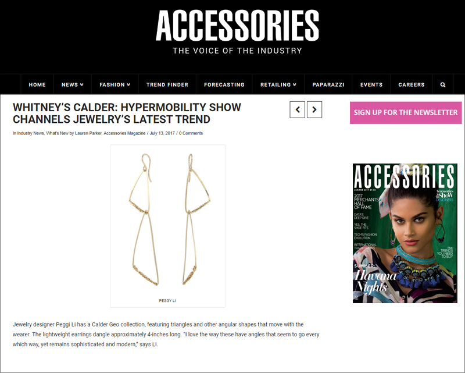Click the Accessories site logo header
465x373 pixels.
[x=237, y=31]
